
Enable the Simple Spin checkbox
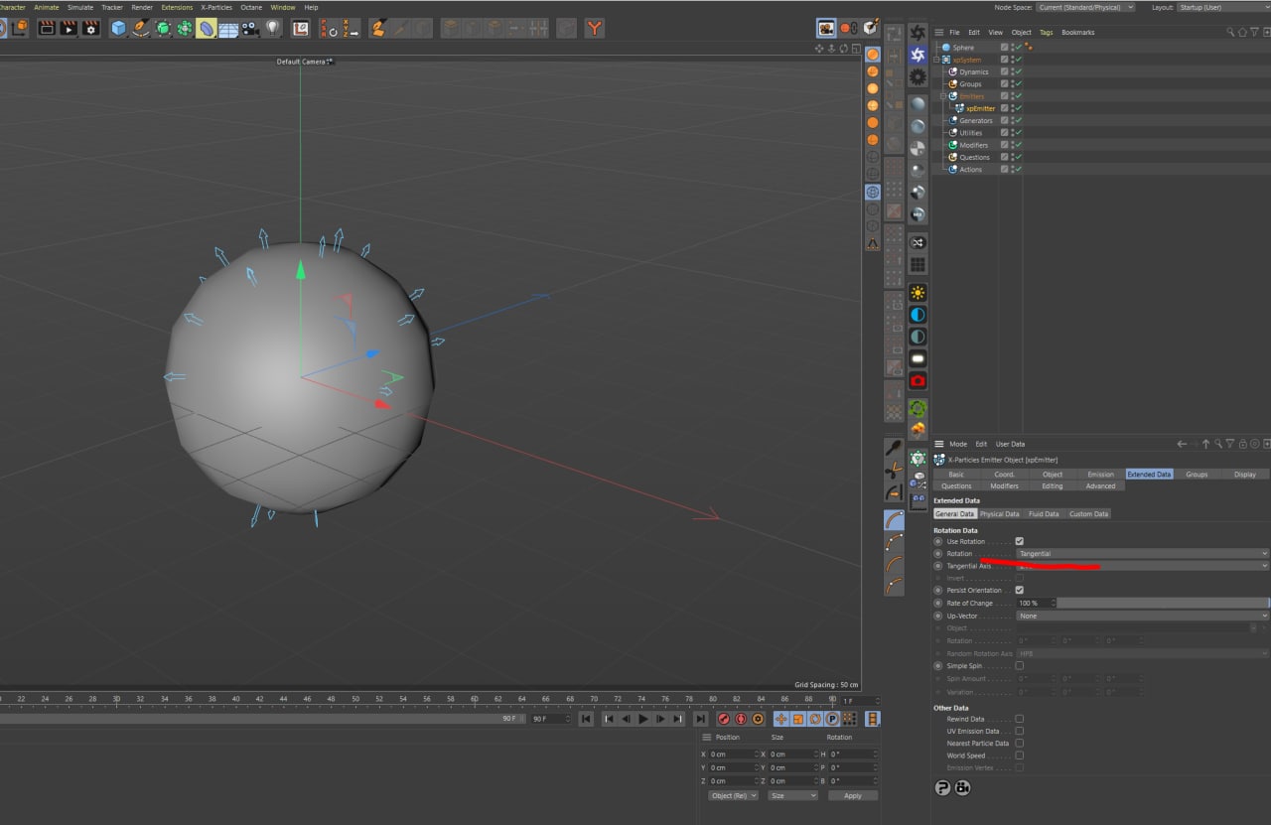pyautogui.click(x=1020, y=665)
